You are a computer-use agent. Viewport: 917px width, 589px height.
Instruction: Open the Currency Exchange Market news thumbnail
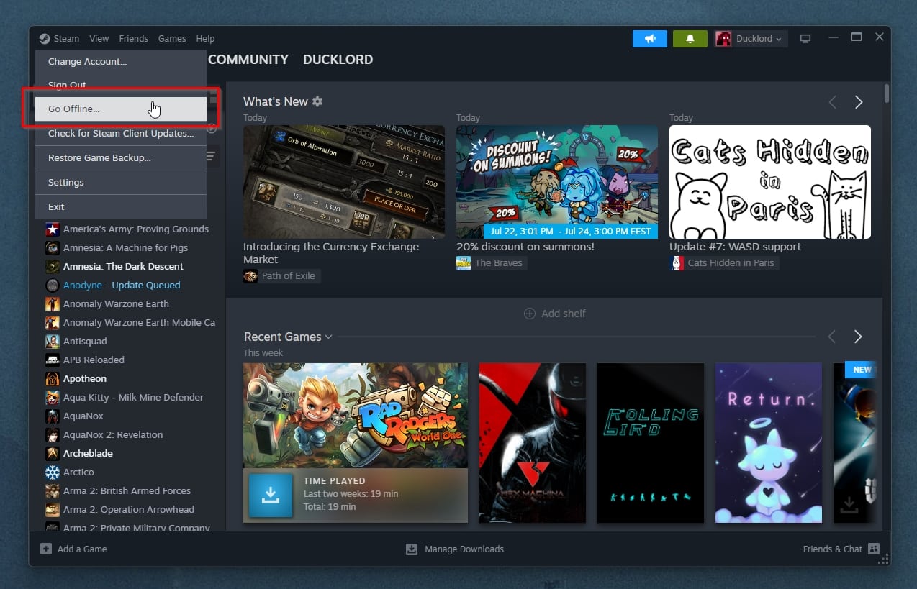click(344, 182)
